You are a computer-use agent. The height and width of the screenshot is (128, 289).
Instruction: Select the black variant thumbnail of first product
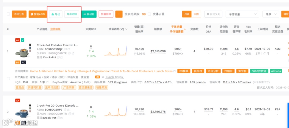coord(30,45)
